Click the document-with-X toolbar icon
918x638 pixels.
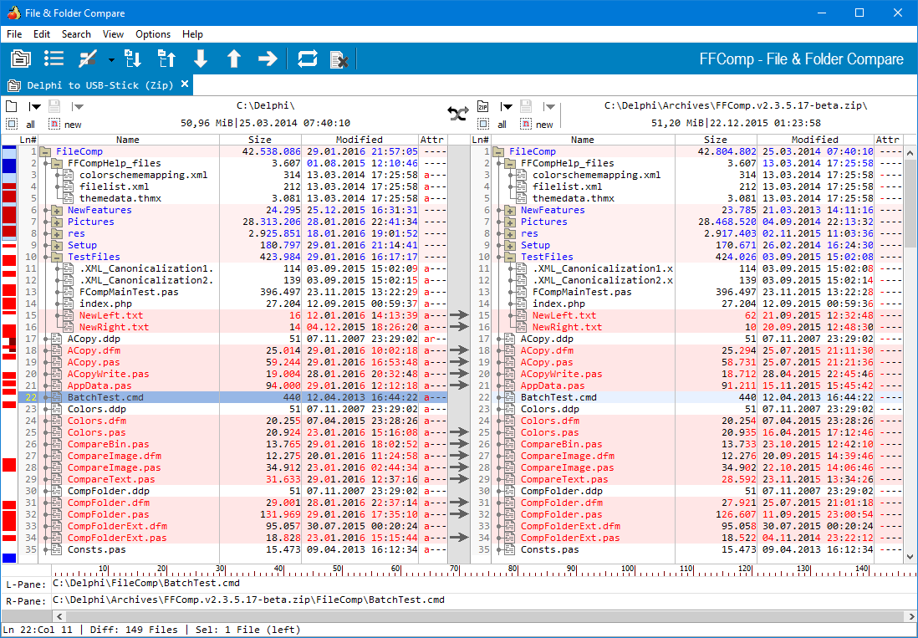coord(339,59)
